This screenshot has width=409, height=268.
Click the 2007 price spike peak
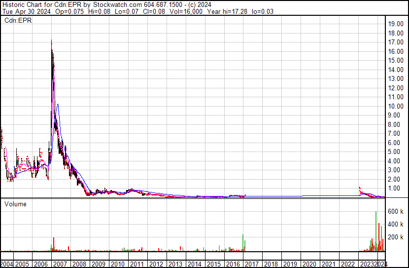(x=51, y=40)
